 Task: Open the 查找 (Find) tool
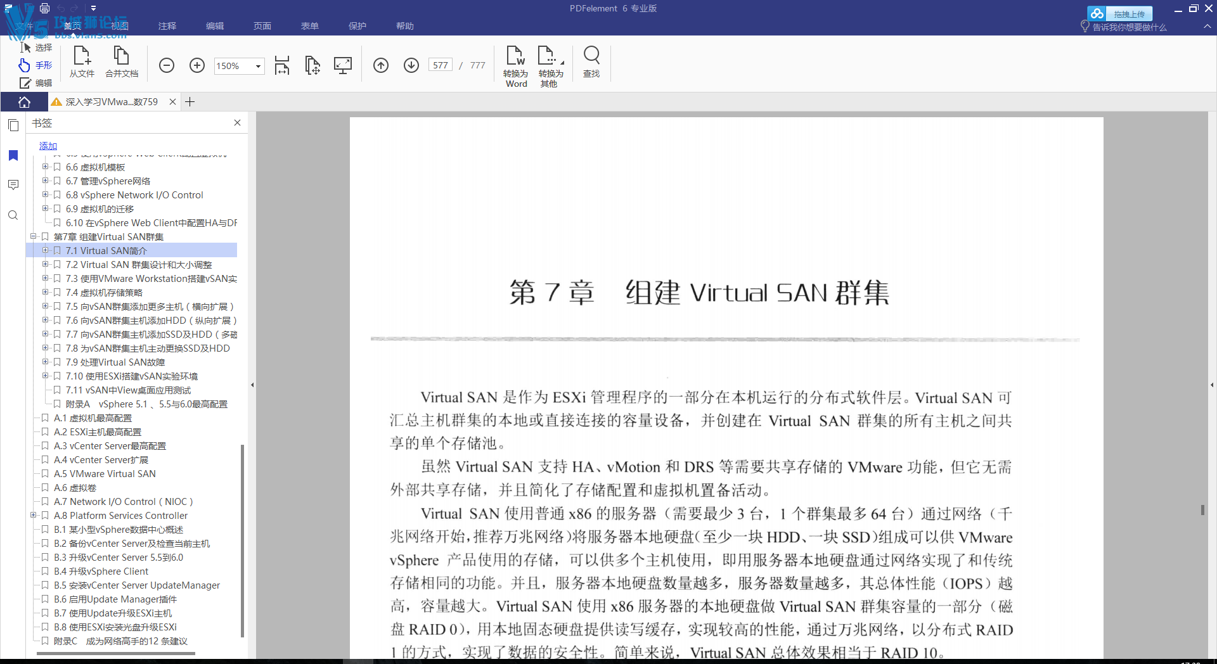coord(591,63)
